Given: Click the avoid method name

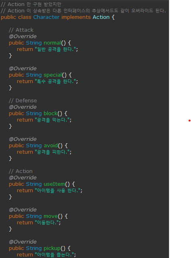Looking at the screenshot, I should [51, 146].
